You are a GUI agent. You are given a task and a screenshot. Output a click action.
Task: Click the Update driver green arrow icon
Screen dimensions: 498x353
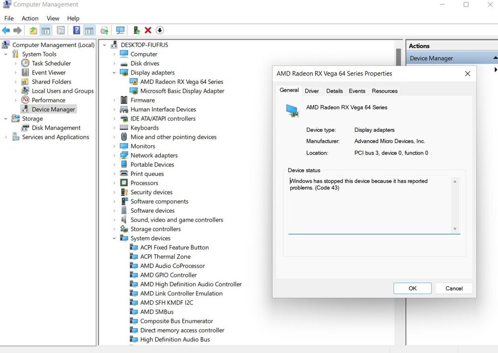pos(137,30)
